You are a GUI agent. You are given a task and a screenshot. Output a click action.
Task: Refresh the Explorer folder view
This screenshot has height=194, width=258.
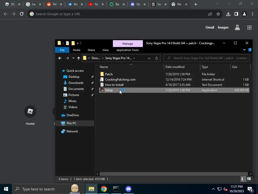pyautogui.click(x=157, y=58)
